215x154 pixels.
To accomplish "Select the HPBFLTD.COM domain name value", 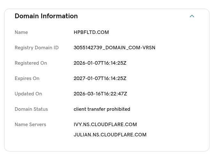I will (x=91, y=32).
